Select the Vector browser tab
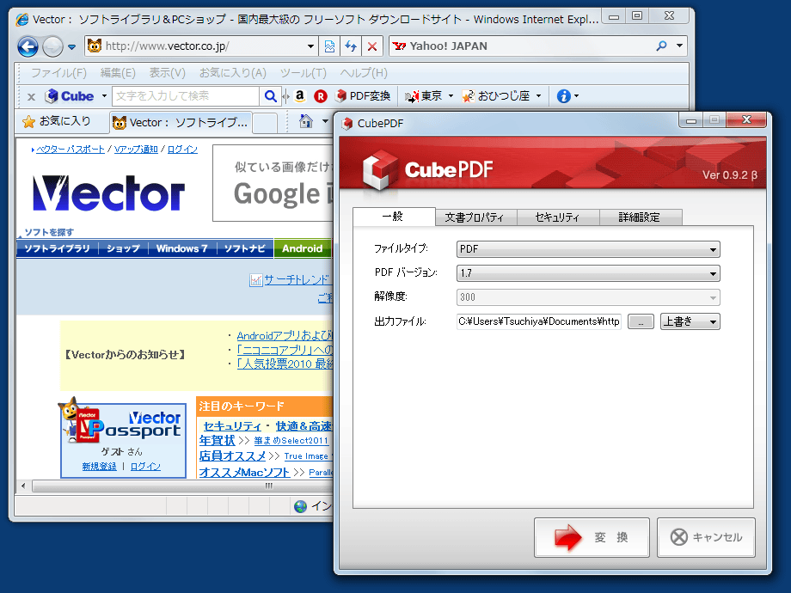This screenshot has width=791, height=593. point(180,123)
